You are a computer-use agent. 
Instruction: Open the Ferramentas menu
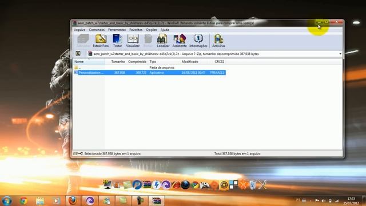117,30
